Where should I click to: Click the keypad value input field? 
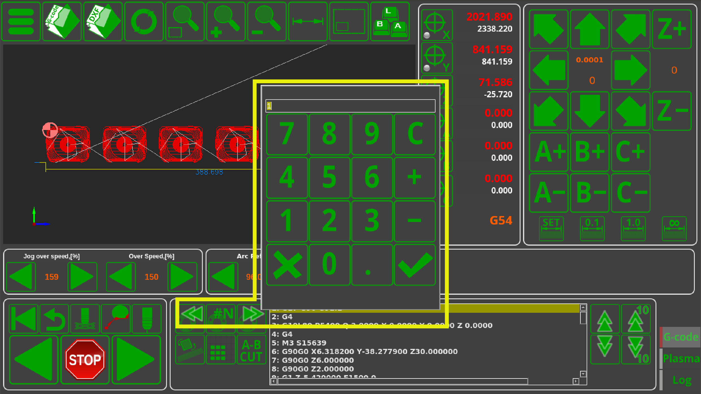coord(350,106)
